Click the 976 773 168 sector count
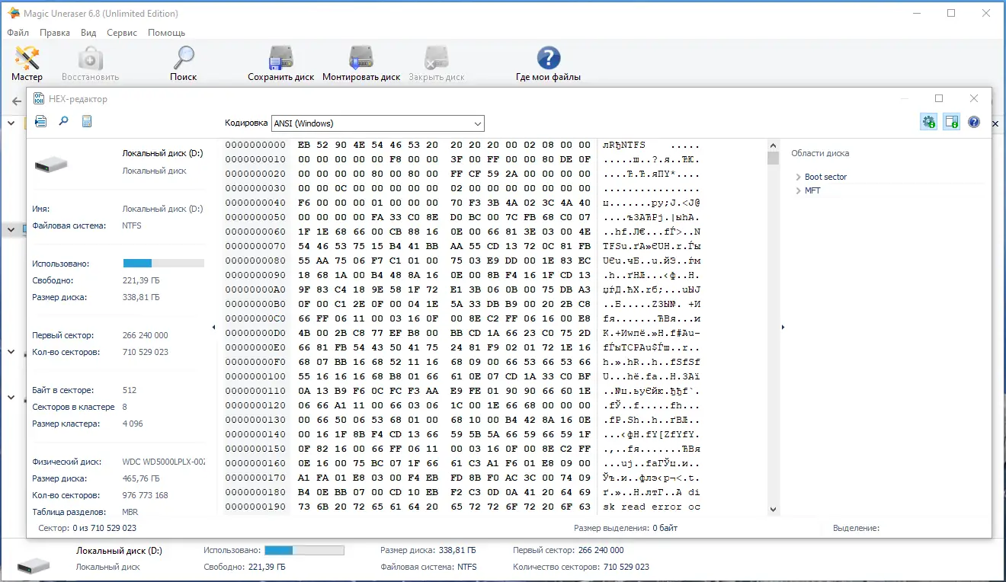The width and height of the screenshot is (1006, 582). click(x=145, y=495)
